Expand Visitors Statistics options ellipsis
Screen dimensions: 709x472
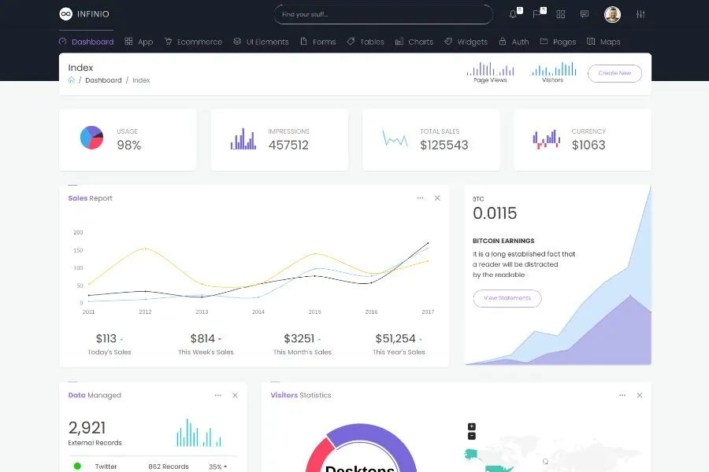point(622,395)
